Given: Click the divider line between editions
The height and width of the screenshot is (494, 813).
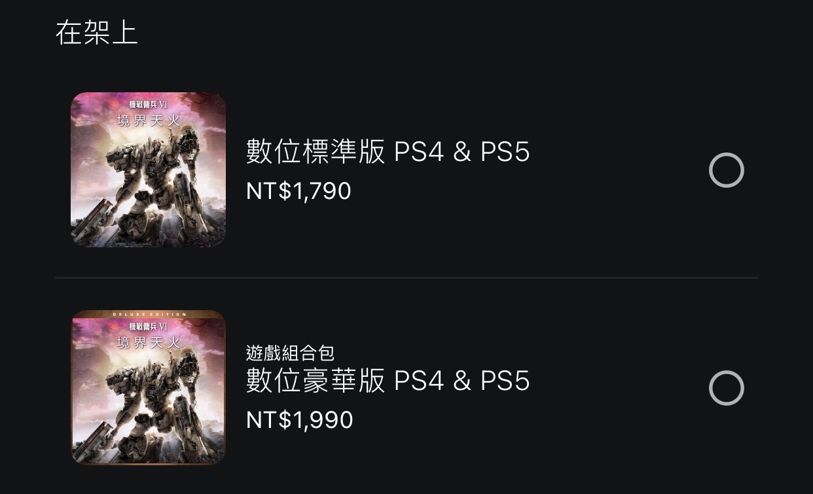Looking at the screenshot, I should pyautogui.click(x=406, y=278).
